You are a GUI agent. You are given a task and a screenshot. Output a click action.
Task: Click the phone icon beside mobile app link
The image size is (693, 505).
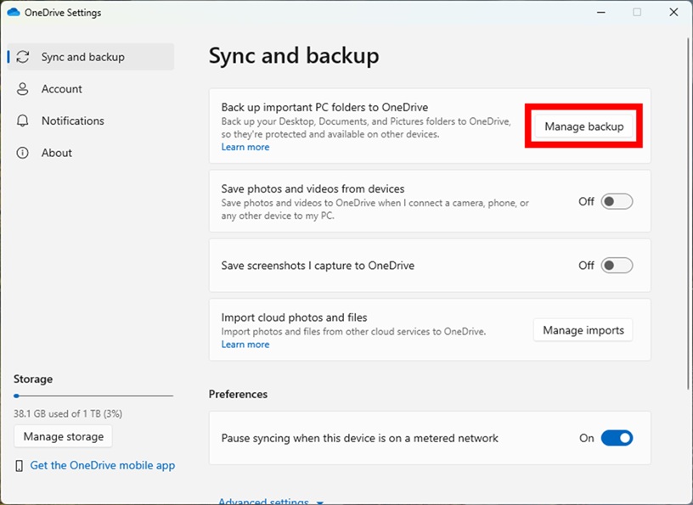click(20, 465)
